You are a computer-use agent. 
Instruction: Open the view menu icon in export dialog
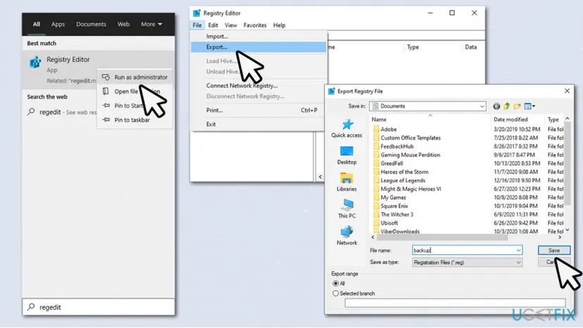[x=529, y=107]
